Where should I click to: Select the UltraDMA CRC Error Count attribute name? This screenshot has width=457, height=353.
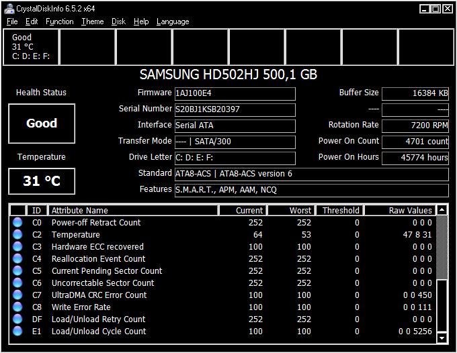coord(99,295)
